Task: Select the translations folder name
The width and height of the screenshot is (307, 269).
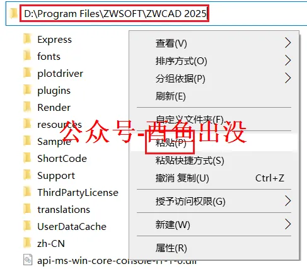Action: click(64, 210)
